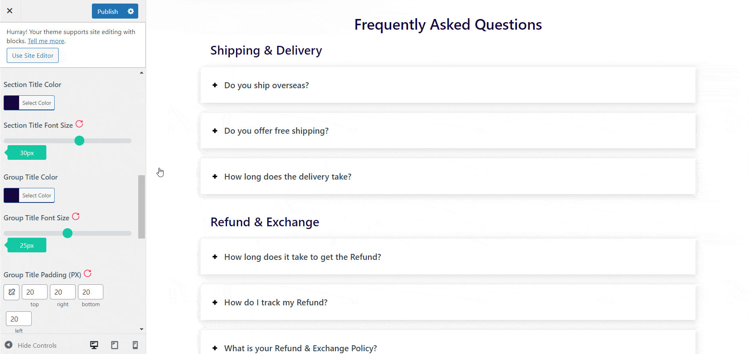This screenshot has width=749, height=354.
Task: Launch the Site Editor
Action: tap(32, 55)
